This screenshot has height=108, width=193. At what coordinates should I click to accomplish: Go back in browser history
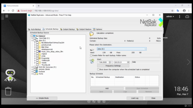(x=4, y=11)
